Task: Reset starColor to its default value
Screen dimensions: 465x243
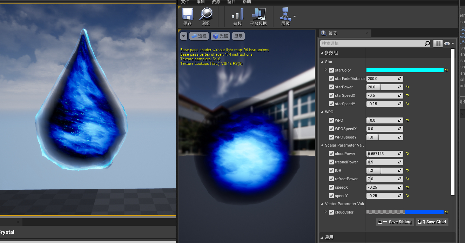Action: [x=446, y=70]
